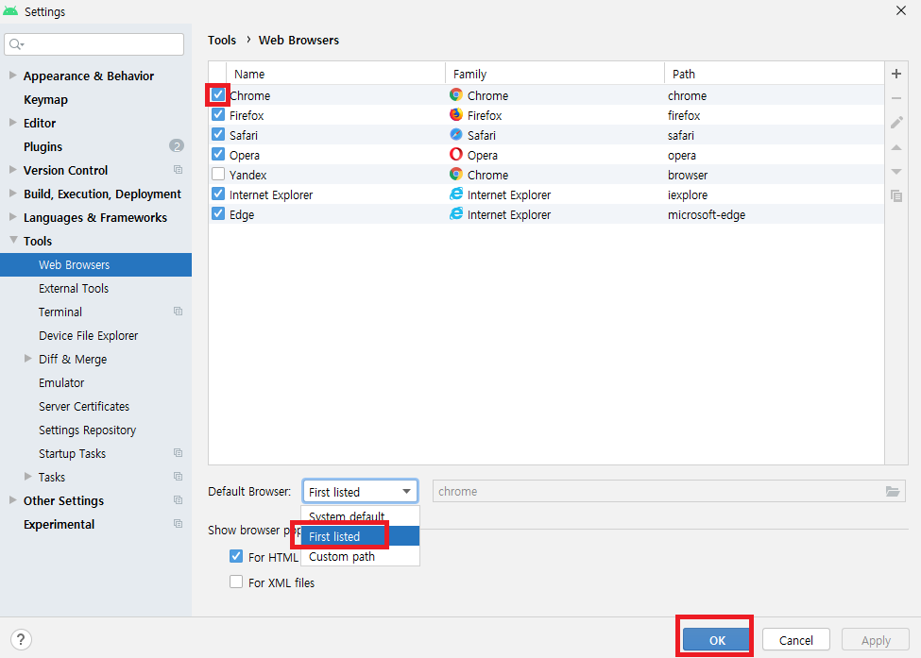Expand Languages & Frameworks section
The image size is (921, 658).
pos(13,216)
